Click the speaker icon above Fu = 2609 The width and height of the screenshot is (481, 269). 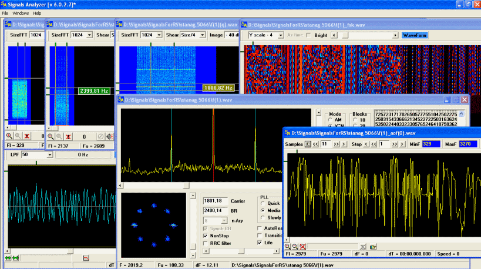click(x=109, y=136)
